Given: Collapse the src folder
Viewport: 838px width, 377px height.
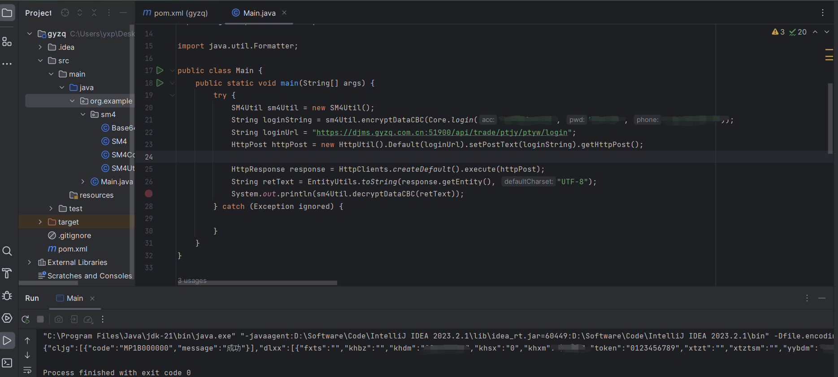Looking at the screenshot, I should pyautogui.click(x=40, y=61).
